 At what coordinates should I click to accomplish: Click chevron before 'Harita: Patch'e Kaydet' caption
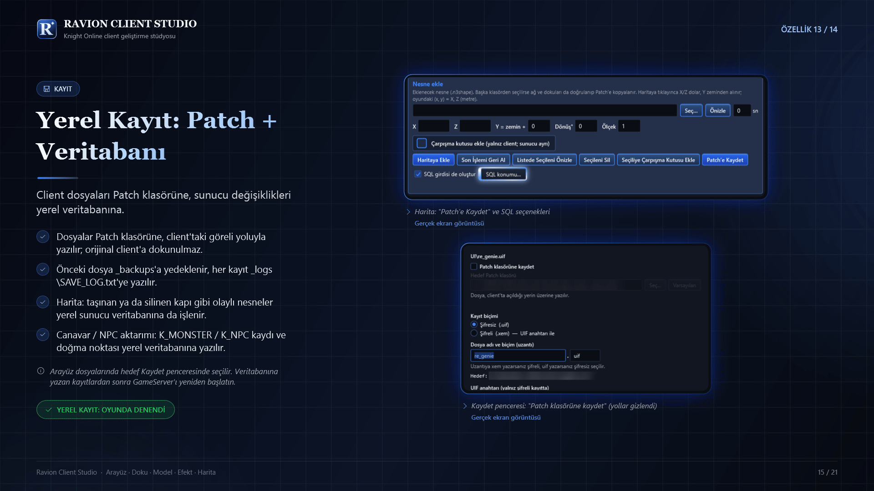pos(408,212)
